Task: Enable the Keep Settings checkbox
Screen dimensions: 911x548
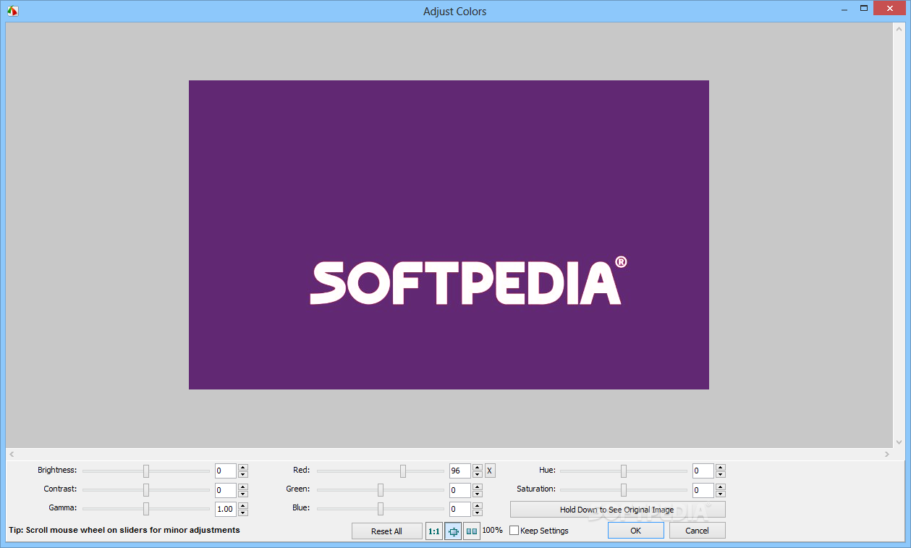Action: (x=514, y=531)
